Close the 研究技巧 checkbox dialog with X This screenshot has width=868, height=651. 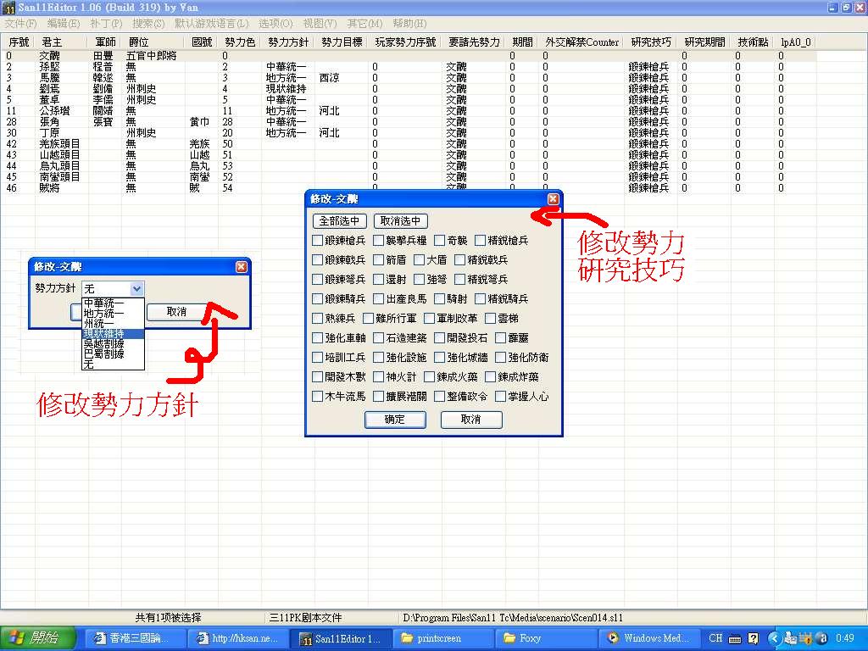[553, 199]
